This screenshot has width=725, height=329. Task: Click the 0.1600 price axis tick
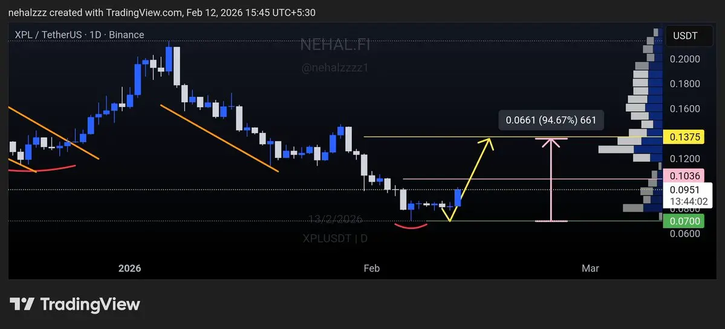686,109
